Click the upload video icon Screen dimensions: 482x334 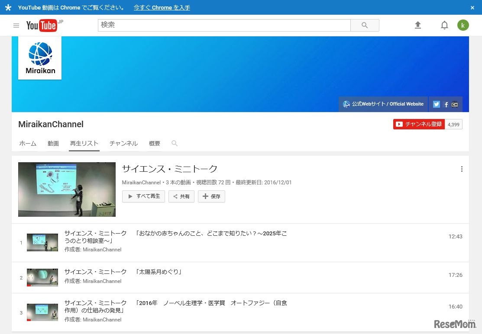click(418, 26)
